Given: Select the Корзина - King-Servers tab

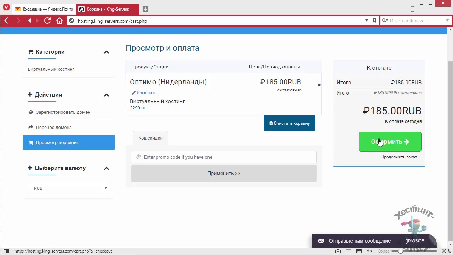Looking at the screenshot, I should 108,9.
